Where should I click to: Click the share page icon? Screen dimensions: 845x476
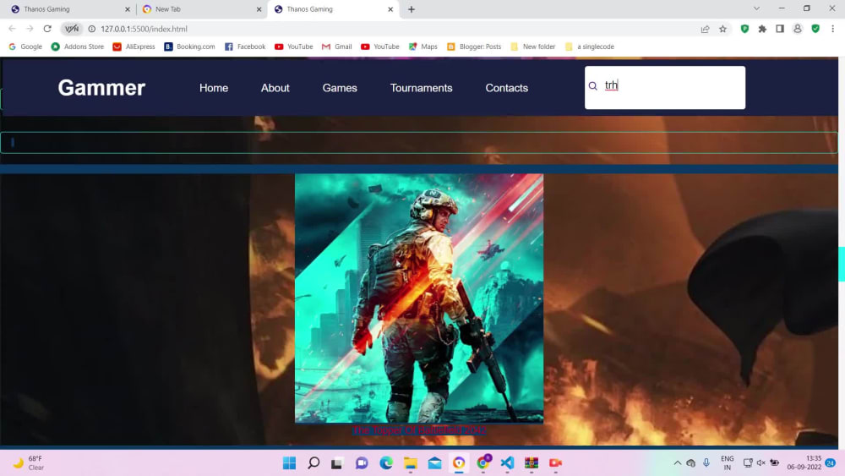(705, 29)
